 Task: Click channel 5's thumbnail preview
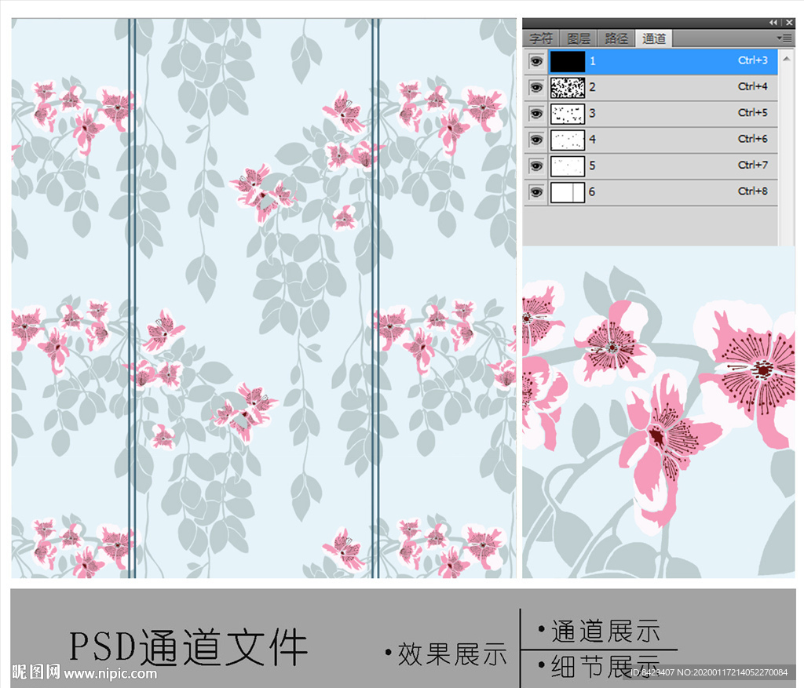click(568, 166)
